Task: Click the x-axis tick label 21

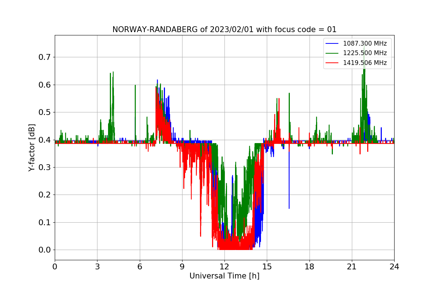Action: pos(352,267)
